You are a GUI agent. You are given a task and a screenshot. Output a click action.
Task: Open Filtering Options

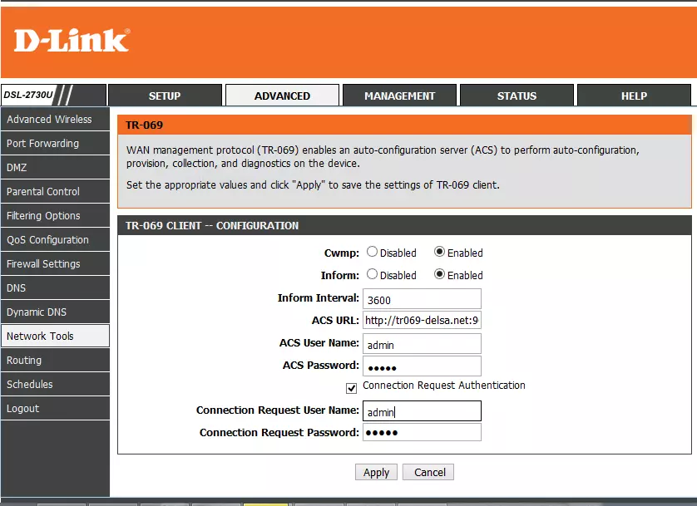(x=55, y=215)
